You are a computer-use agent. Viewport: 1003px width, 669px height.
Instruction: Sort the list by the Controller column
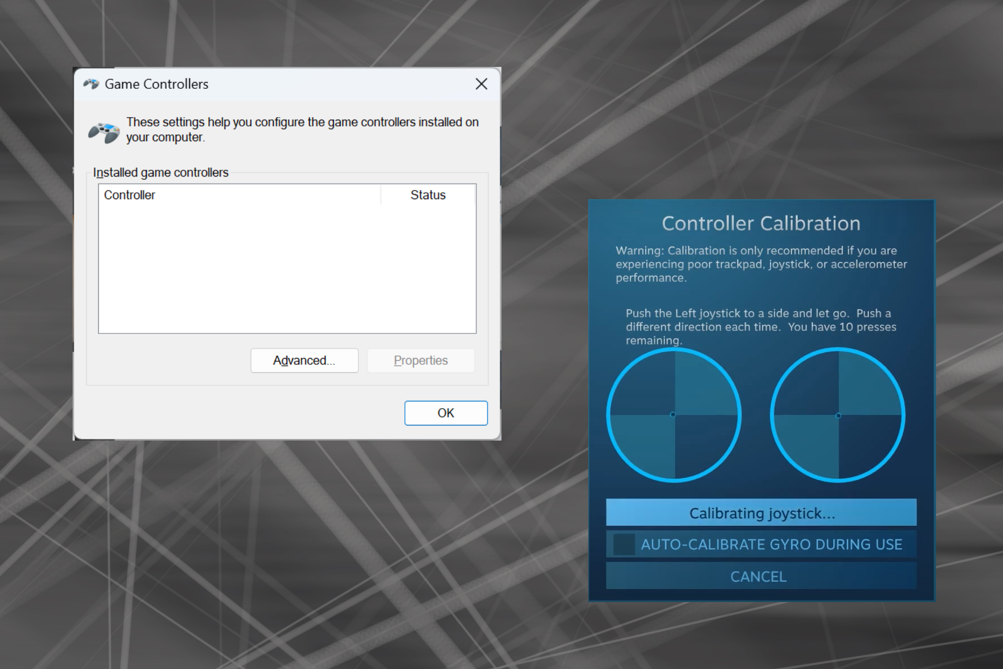tap(130, 194)
